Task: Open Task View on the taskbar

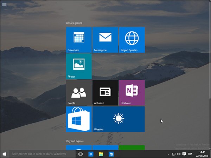Action: point(81,154)
